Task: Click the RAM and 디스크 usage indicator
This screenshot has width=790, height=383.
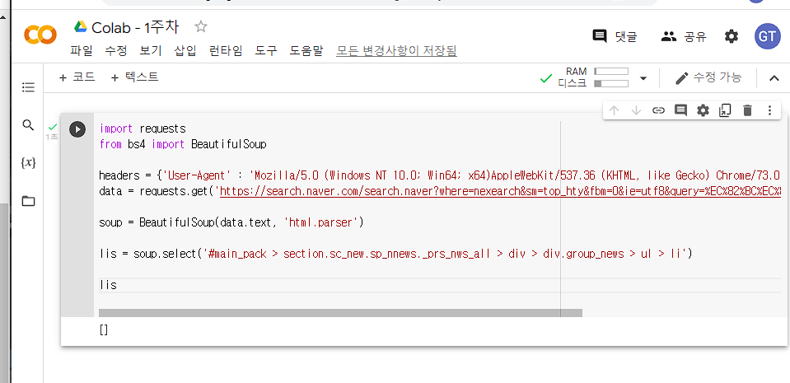Action: pos(593,77)
